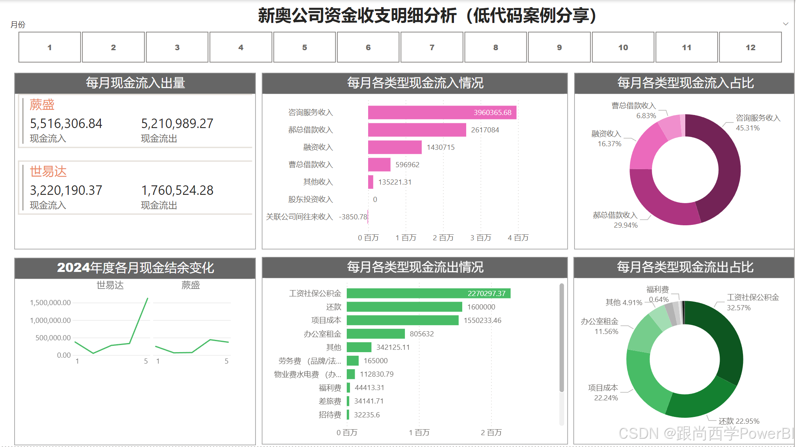This screenshot has width=796, height=447.
Task: Select month 5 in slicer
Action: (304, 47)
